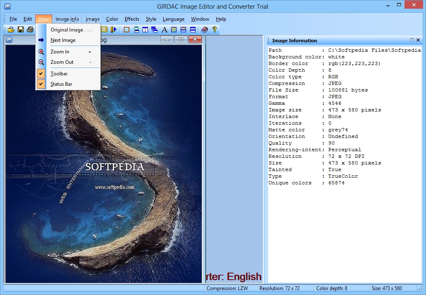Click the '72 x 72 DPI' resolution value
This screenshot has width=426, height=295.
click(346, 156)
